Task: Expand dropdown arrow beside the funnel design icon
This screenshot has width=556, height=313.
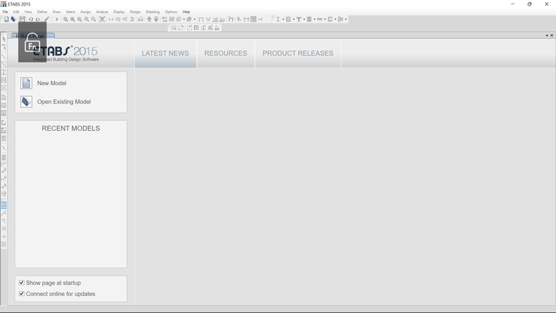Action: tap(304, 19)
